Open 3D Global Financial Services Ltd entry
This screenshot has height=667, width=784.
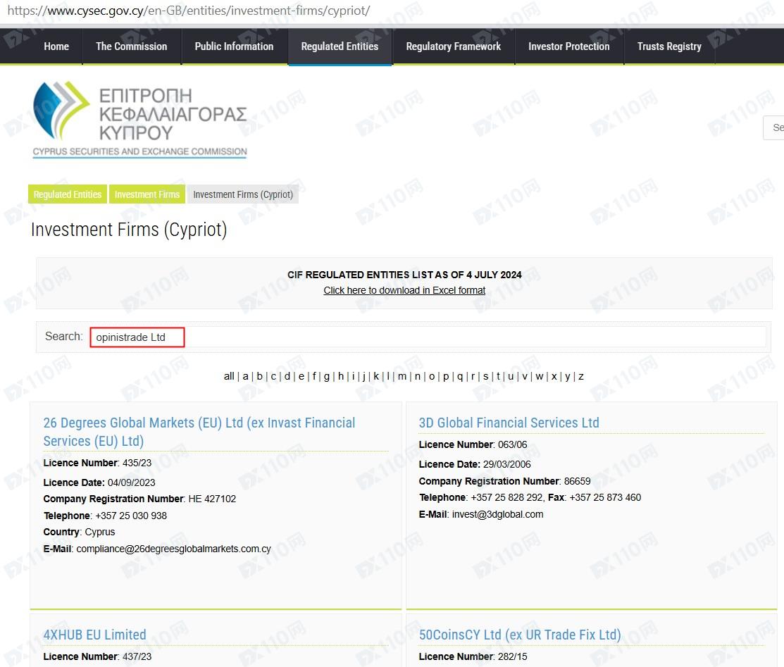pyautogui.click(x=509, y=423)
